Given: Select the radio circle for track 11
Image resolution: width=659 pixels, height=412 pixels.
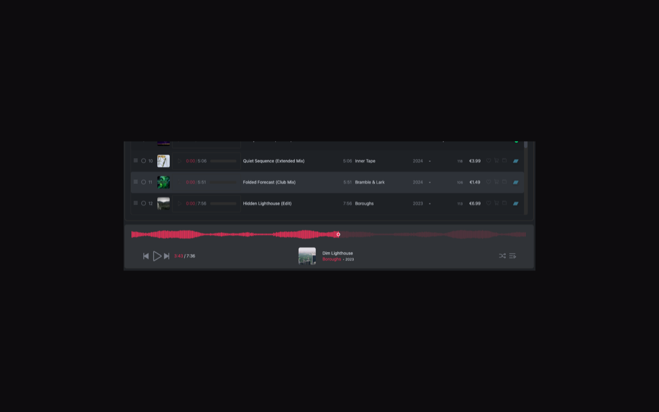Looking at the screenshot, I should (x=144, y=182).
